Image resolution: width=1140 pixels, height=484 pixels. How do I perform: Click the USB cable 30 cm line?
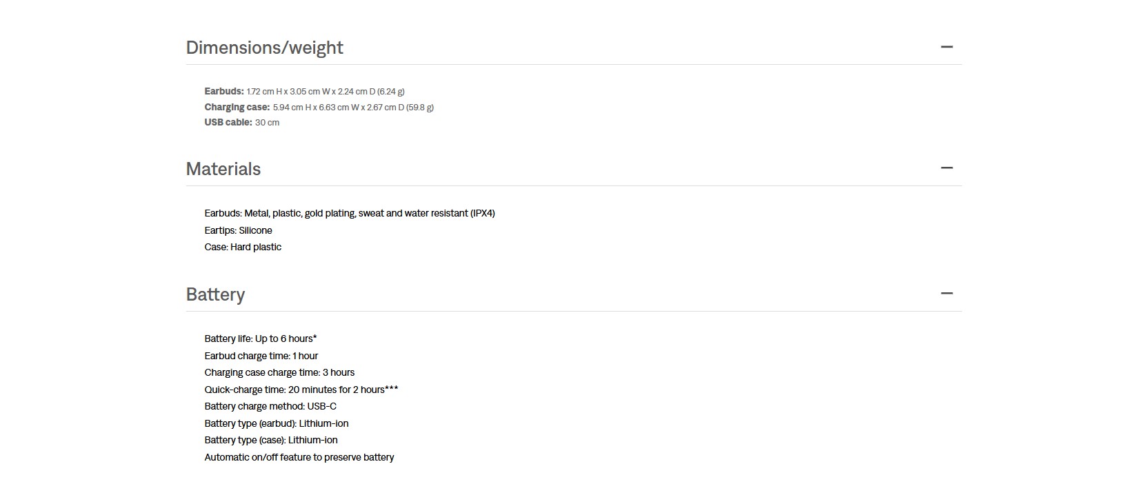(x=241, y=122)
